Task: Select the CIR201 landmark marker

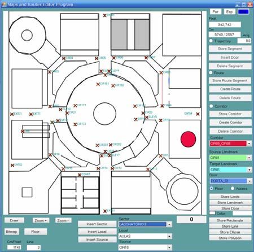Action: [97, 145]
